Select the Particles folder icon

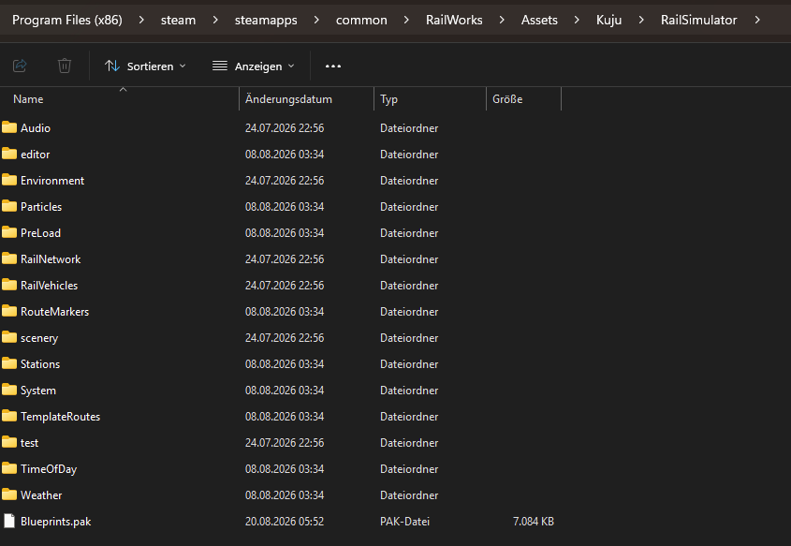point(9,206)
